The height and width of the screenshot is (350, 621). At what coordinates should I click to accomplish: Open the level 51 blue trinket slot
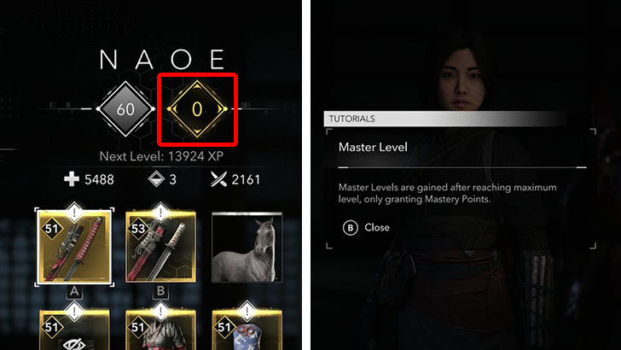(247, 330)
